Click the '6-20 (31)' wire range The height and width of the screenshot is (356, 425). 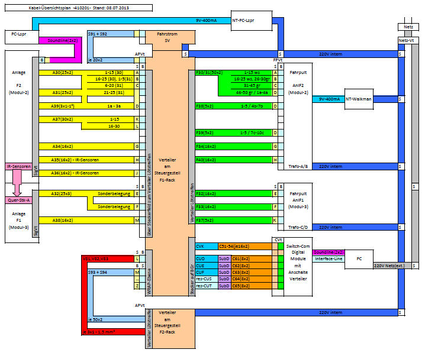(x=114, y=86)
